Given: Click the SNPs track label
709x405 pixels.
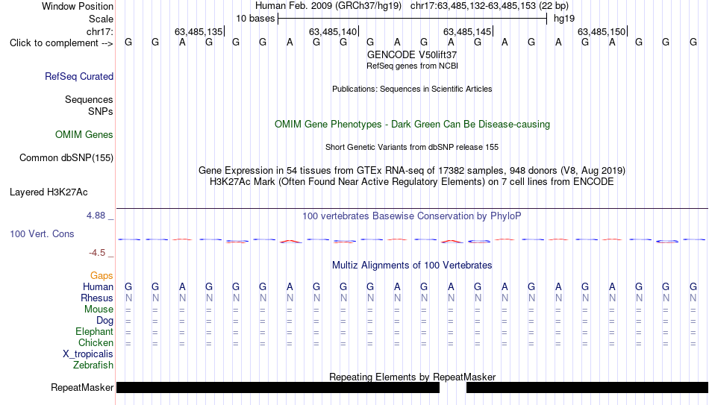Looking at the screenshot, I should [101, 111].
